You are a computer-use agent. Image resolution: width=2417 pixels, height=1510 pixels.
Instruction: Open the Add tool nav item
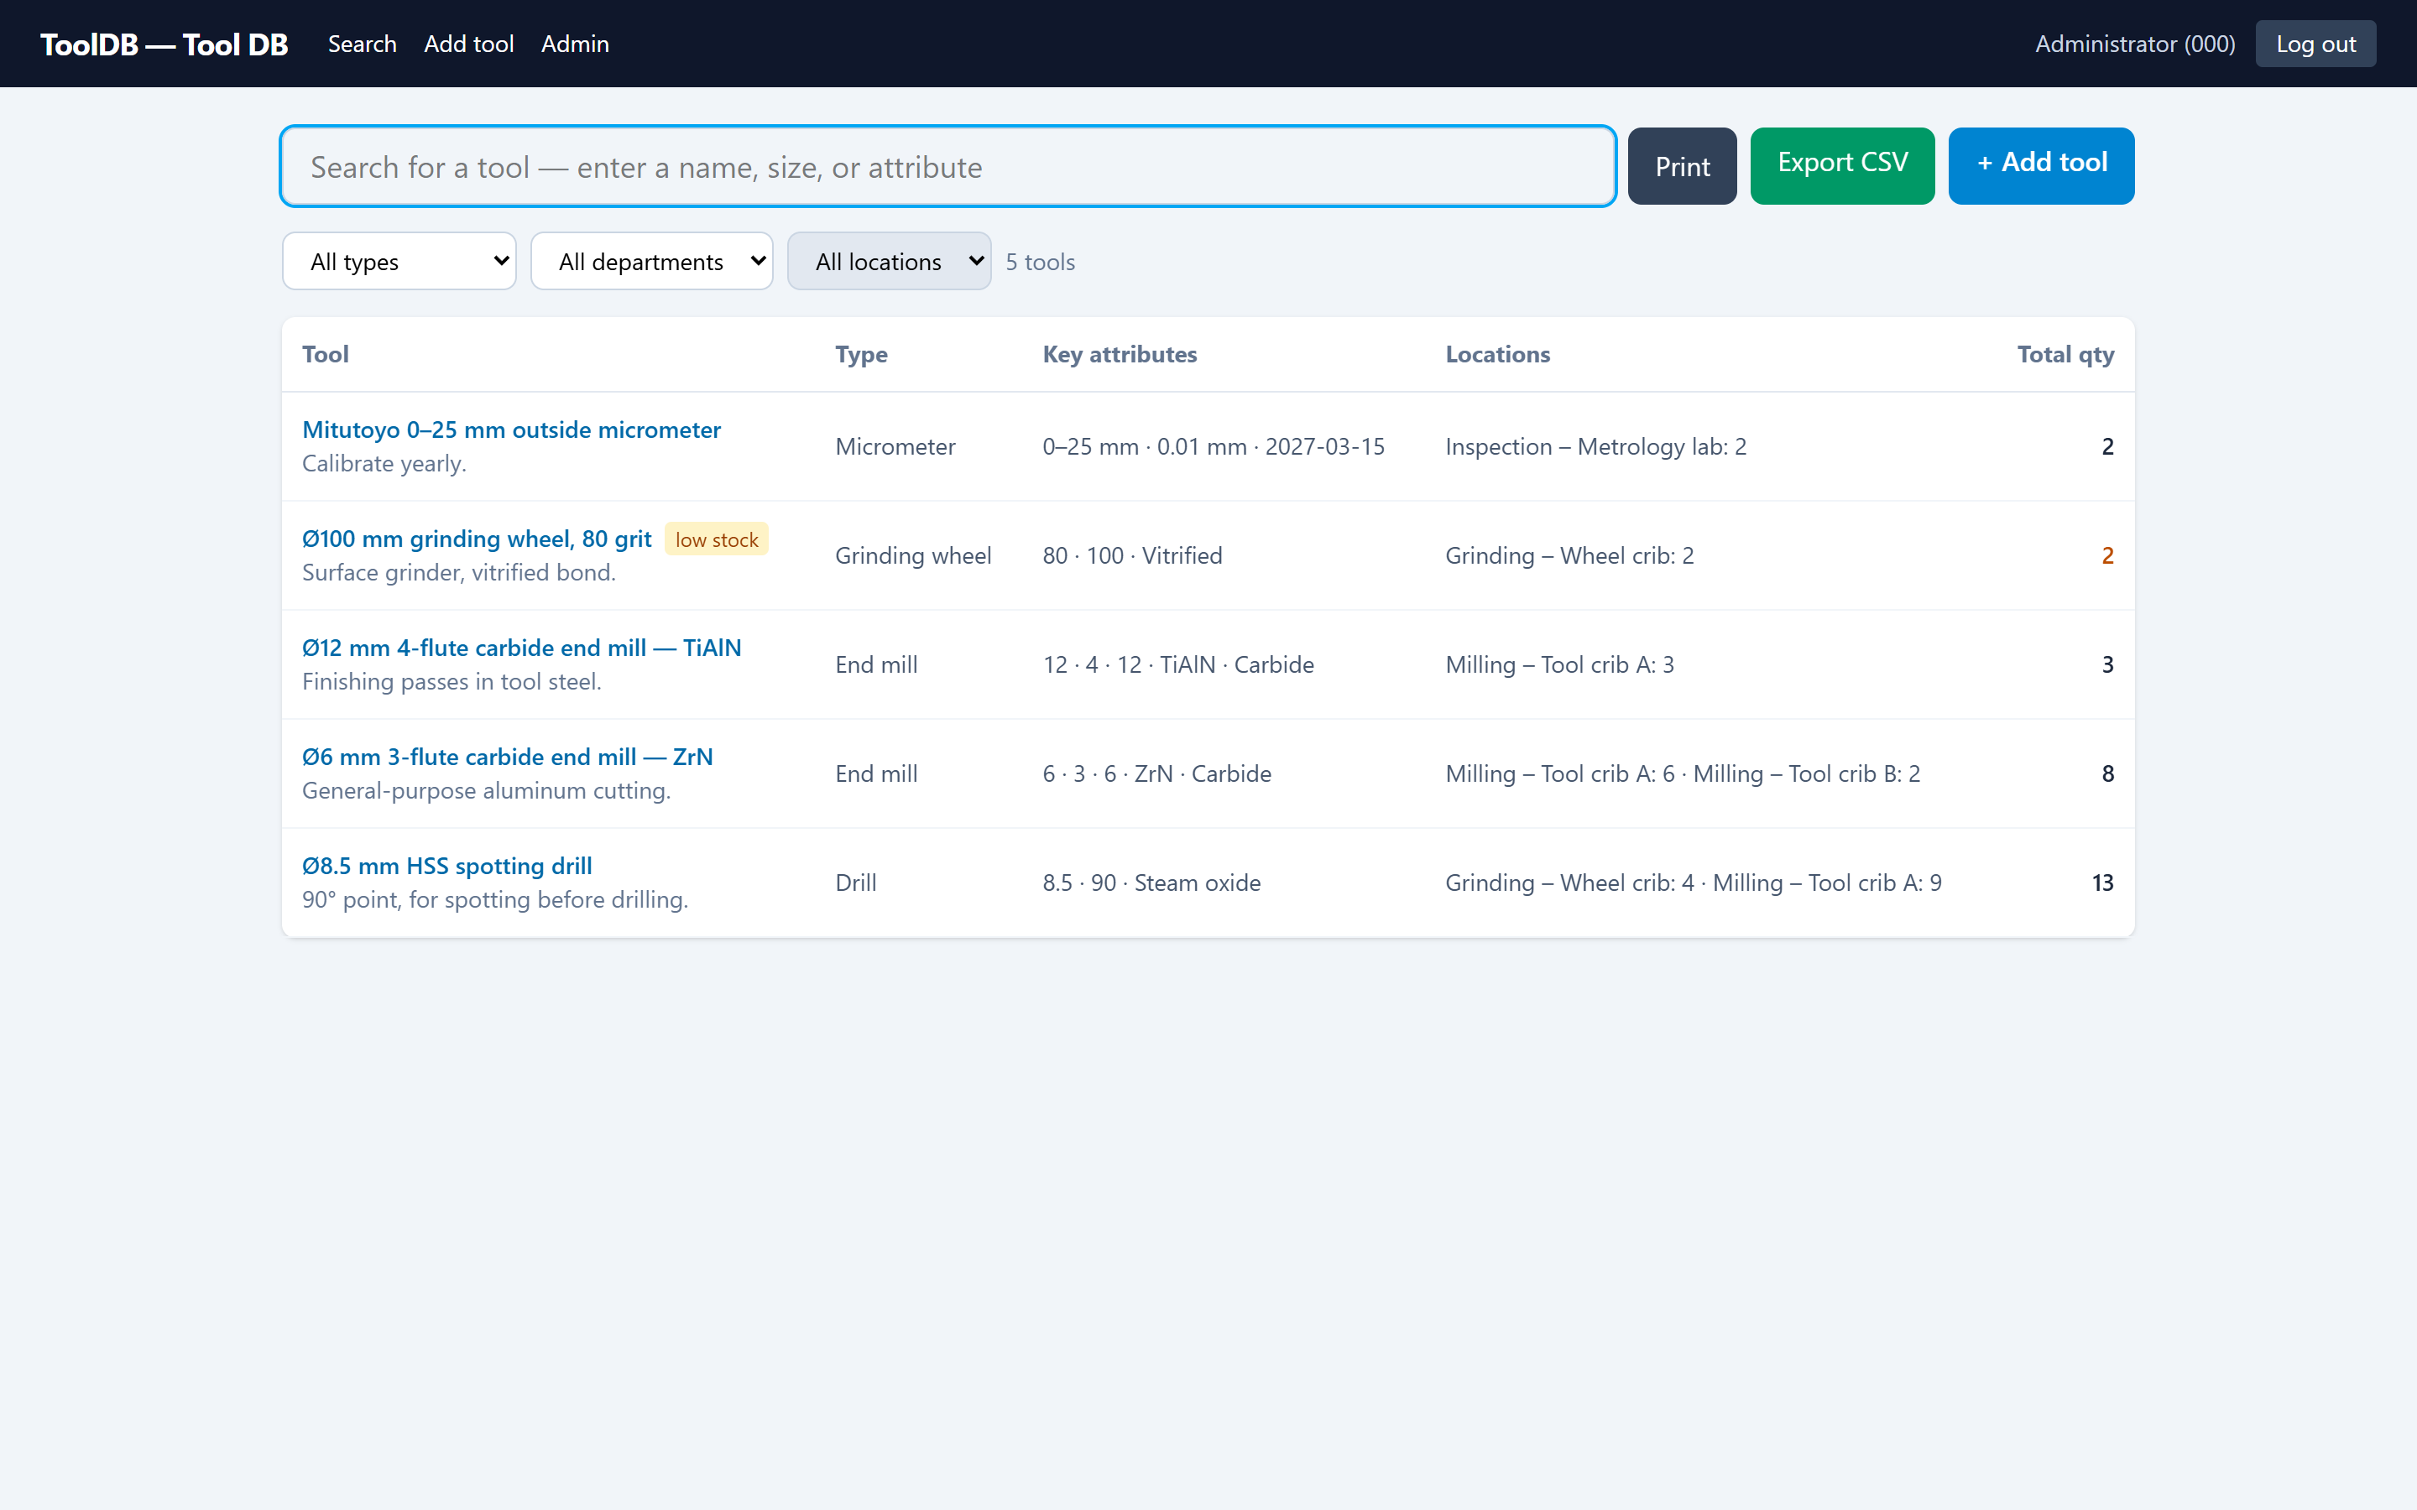468,44
